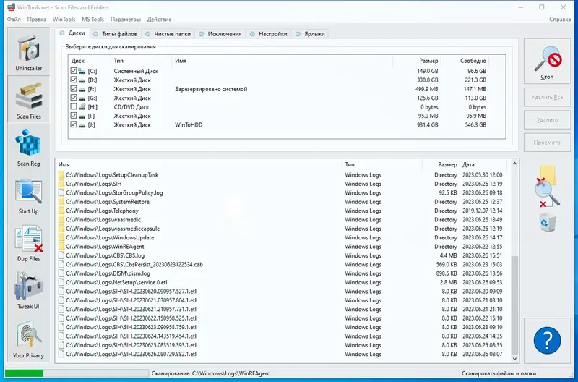Click the CBS.log file icon
The image size is (578, 382).
[61, 255]
